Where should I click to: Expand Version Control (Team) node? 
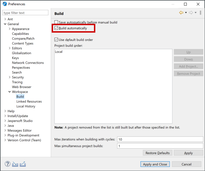coord(5,140)
